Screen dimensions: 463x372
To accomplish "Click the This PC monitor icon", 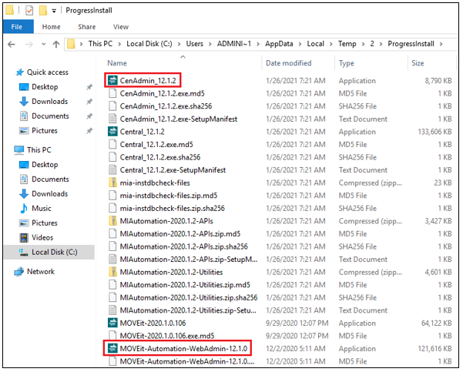I will 19,149.
